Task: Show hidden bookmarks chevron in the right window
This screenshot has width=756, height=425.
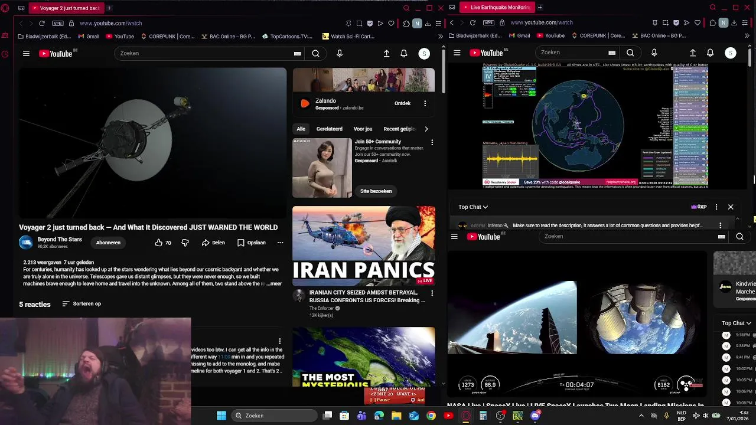Action: [x=747, y=35]
